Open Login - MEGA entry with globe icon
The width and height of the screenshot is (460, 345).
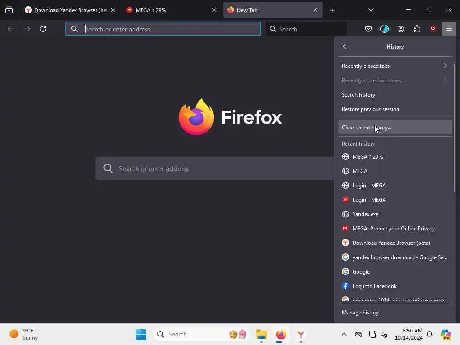pyautogui.click(x=395, y=185)
